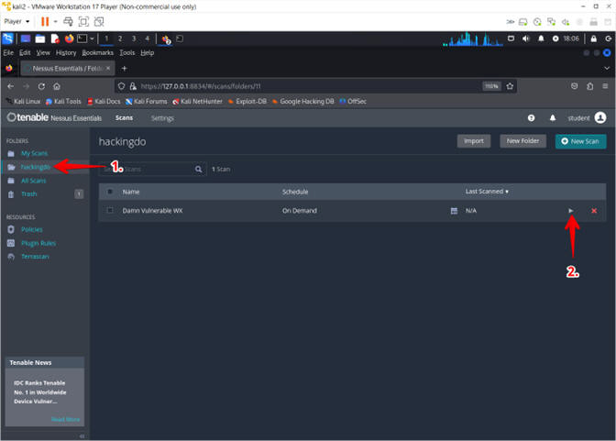Click Read More in Tenable News
Viewport: 616px width, 441px height.
pos(65,419)
